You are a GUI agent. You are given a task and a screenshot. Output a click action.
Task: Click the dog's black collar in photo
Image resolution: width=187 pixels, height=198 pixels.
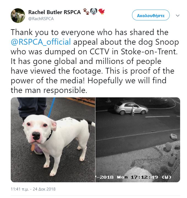[x=49, y=136]
